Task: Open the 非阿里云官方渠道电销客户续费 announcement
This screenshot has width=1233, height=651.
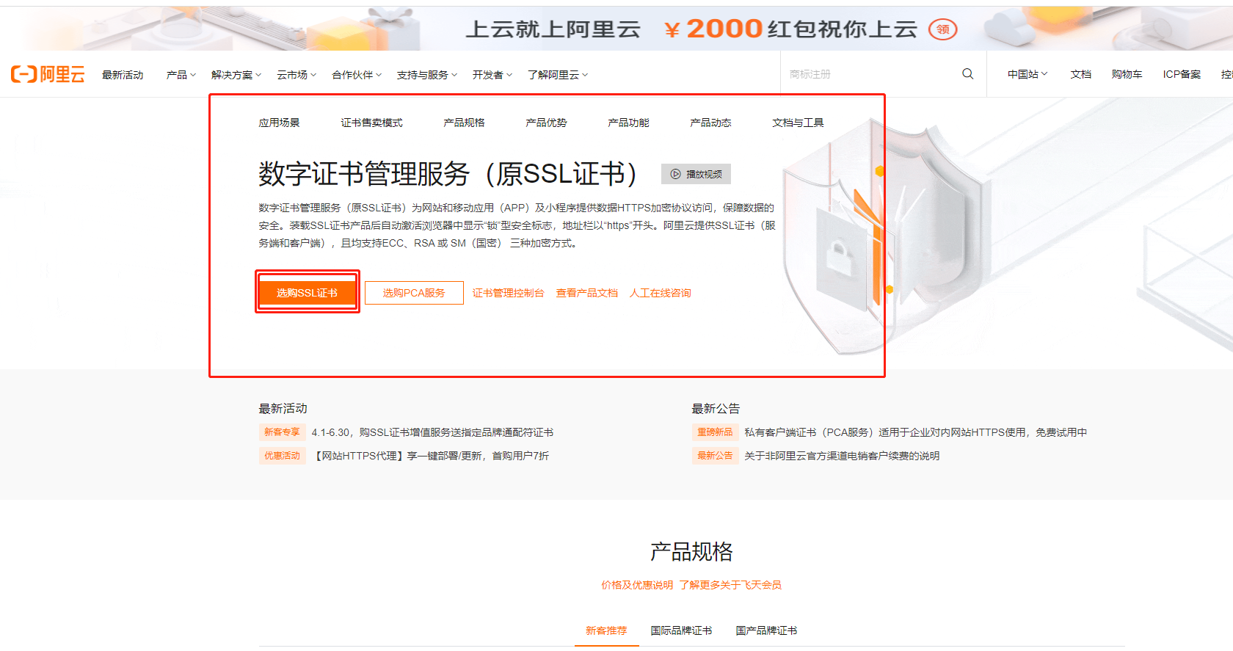Action: [842, 456]
